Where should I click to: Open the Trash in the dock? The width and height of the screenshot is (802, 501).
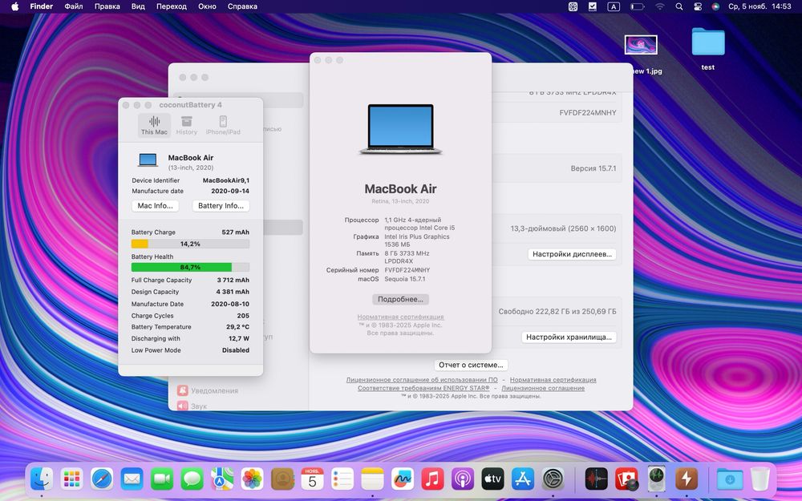(x=760, y=479)
